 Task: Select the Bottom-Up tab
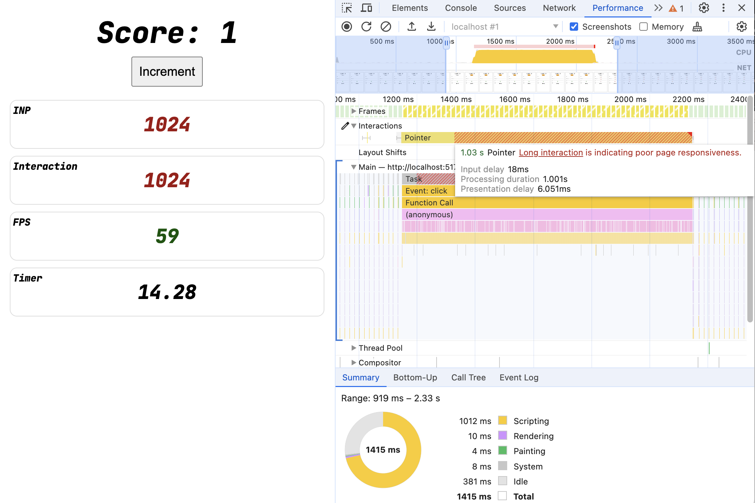415,377
